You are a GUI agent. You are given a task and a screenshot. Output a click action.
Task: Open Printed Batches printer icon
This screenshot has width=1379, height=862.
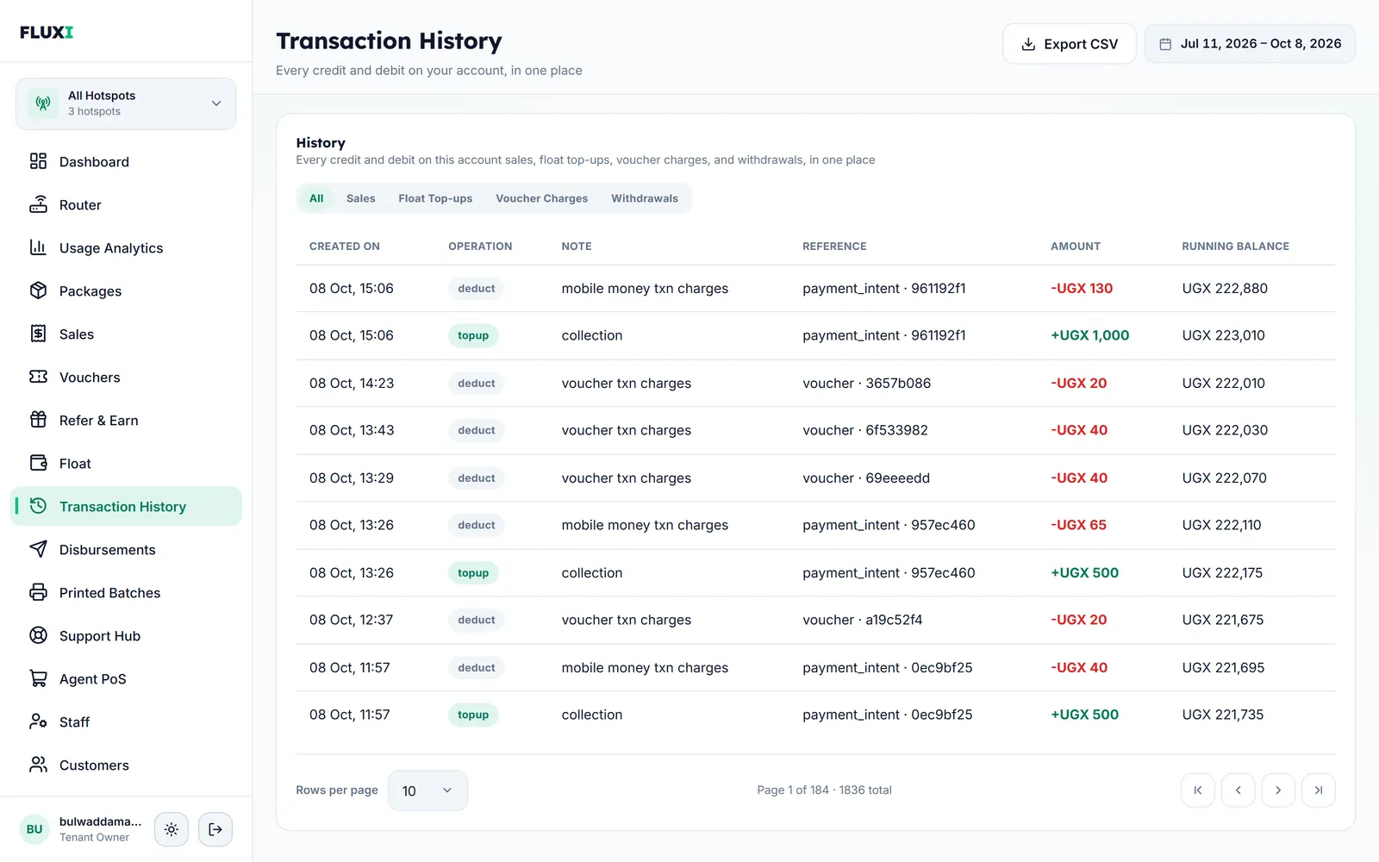point(39,592)
